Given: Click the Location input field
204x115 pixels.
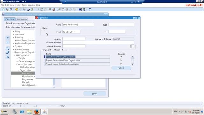Looking at the screenshot, I should click(74, 39).
